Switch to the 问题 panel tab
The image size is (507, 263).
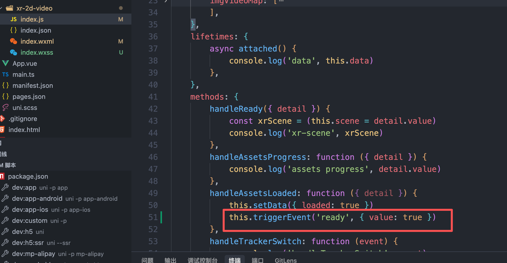pos(147,260)
